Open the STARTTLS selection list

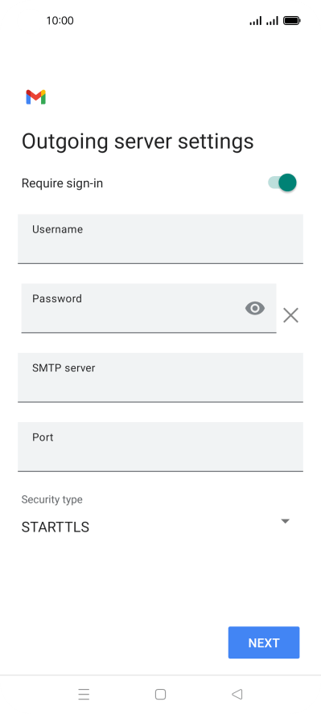pyautogui.click(x=156, y=527)
